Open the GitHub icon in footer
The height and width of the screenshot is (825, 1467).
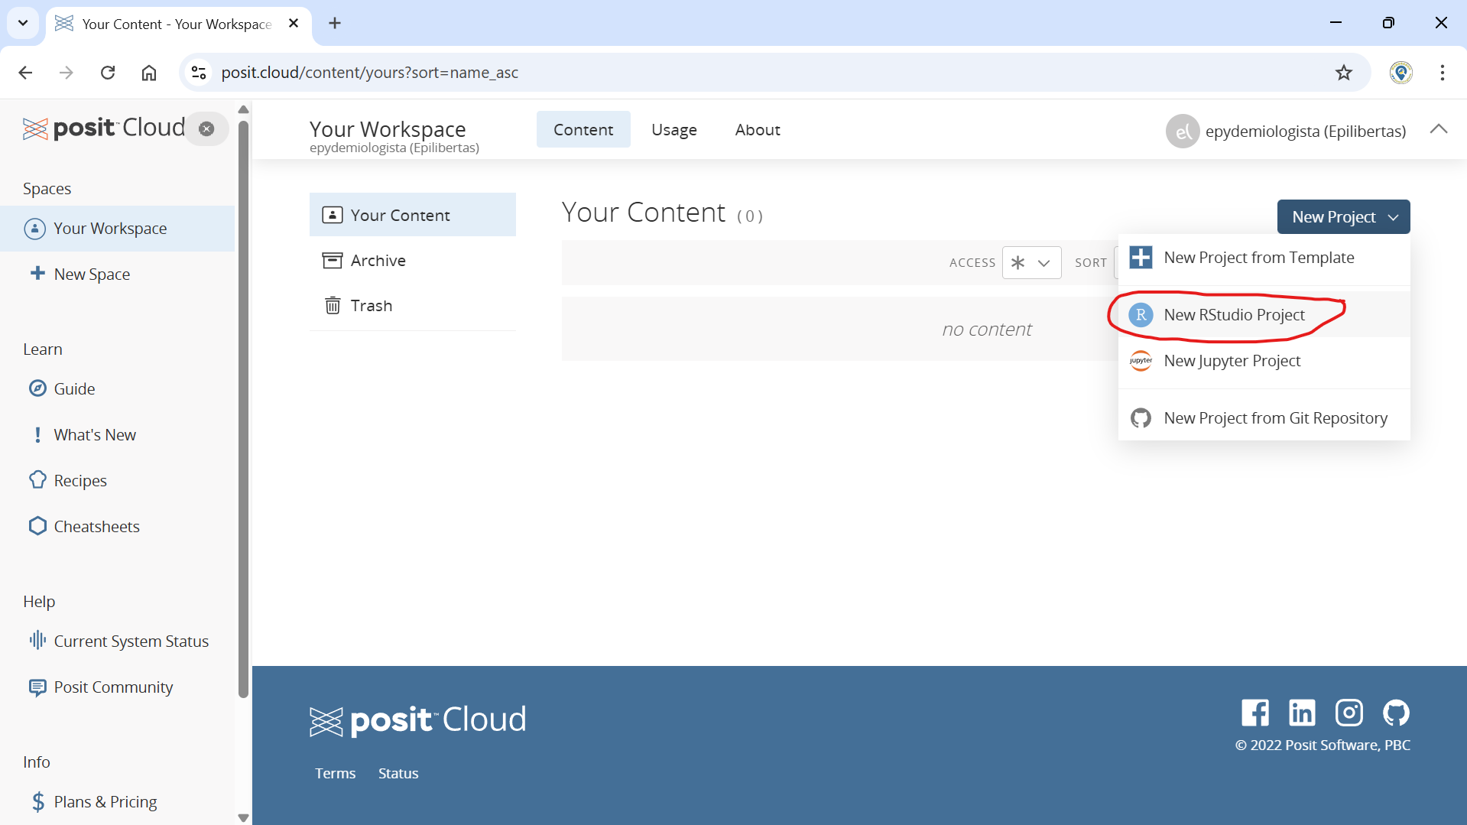coord(1396,713)
